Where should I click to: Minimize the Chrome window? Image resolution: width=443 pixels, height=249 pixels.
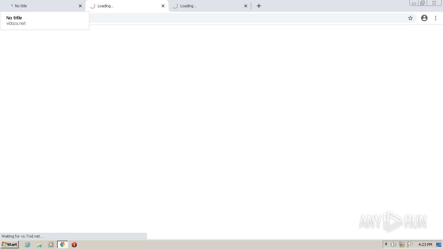click(x=414, y=3)
